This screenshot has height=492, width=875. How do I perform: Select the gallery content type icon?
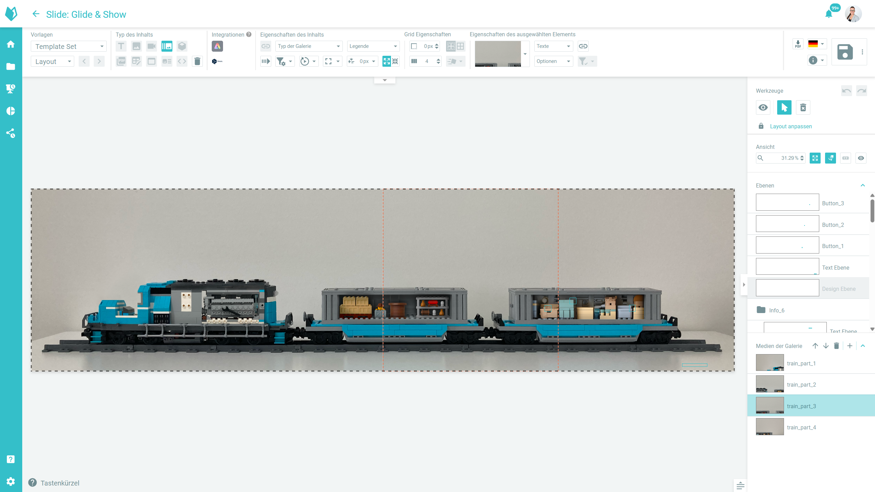(x=167, y=46)
